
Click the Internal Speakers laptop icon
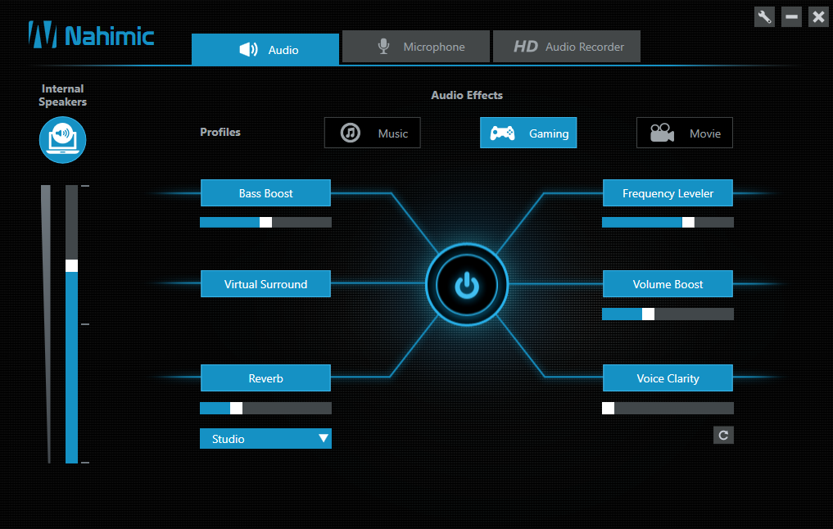(x=63, y=140)
